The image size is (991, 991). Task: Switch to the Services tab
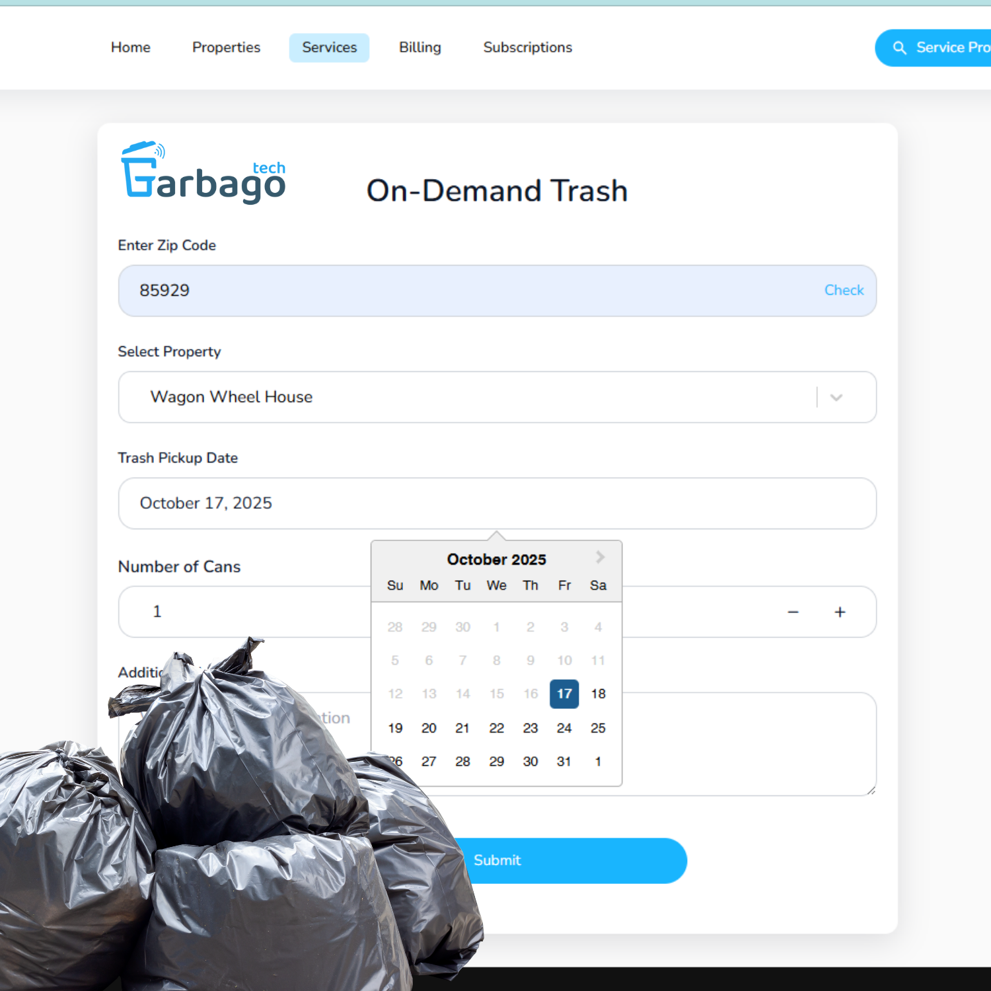329,48
